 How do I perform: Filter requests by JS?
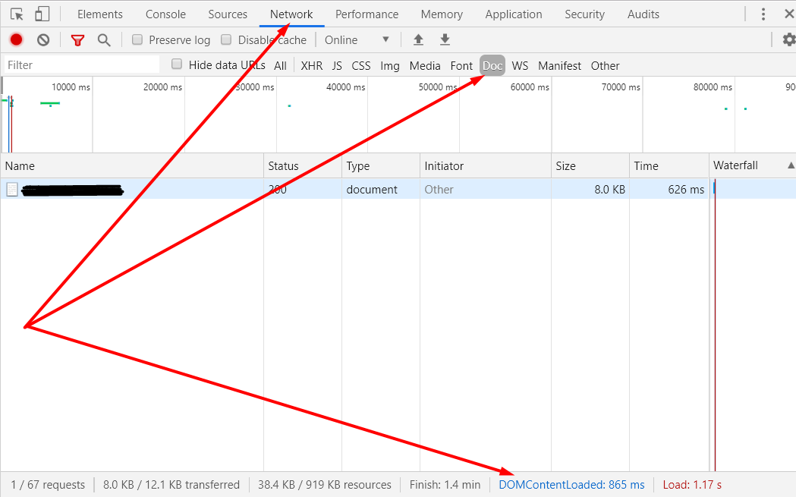point(337,65)
